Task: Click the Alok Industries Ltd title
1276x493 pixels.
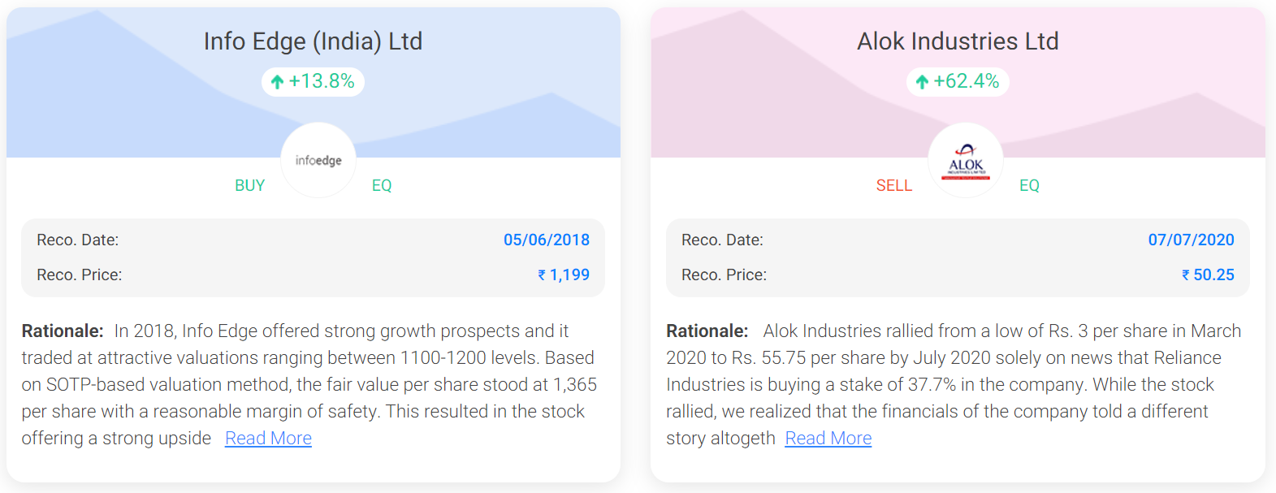Action: [x=958, y=41]
